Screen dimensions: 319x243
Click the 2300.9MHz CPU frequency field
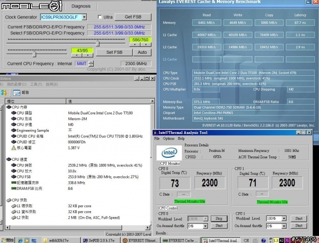click(136, 64)
